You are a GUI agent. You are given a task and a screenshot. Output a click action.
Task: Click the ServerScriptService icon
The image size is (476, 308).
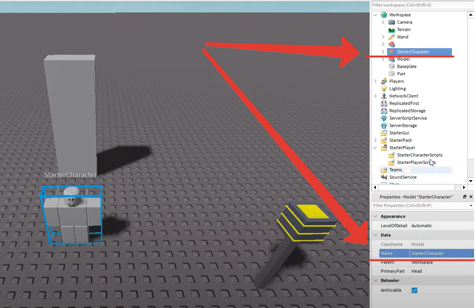[x=384, y=118]
